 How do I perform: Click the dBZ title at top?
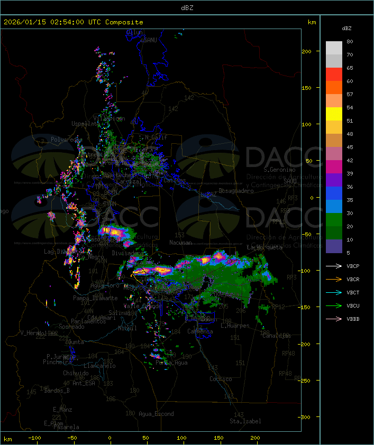click(x=187, y=7)
